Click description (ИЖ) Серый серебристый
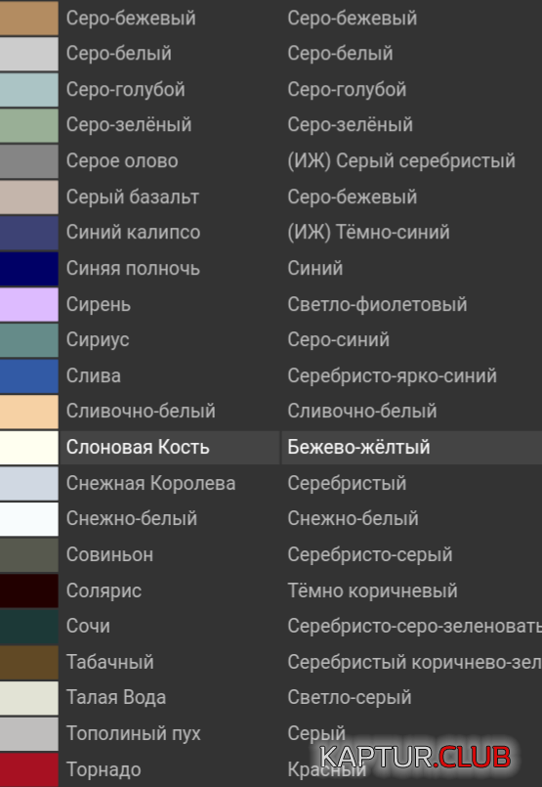 (401, 161)
